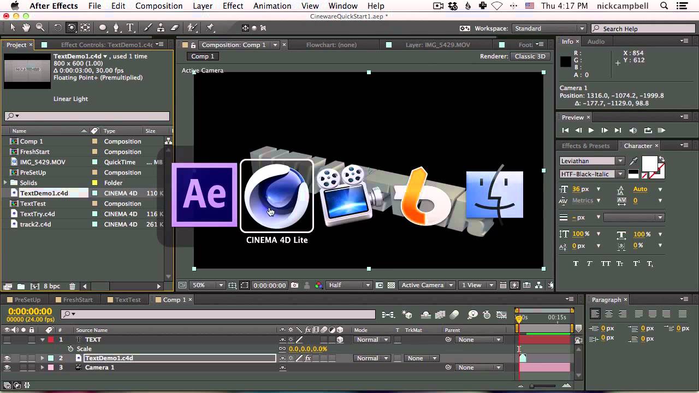699x393 pixels.
Task: Open the Leviathan font family dropdown
Action: pos(592,161)
